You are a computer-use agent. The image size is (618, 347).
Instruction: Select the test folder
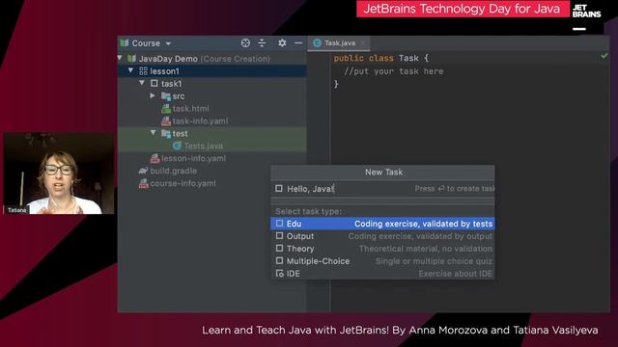180,134
